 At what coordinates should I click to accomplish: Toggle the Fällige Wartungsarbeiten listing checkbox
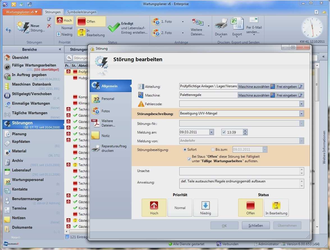(189, 159)
